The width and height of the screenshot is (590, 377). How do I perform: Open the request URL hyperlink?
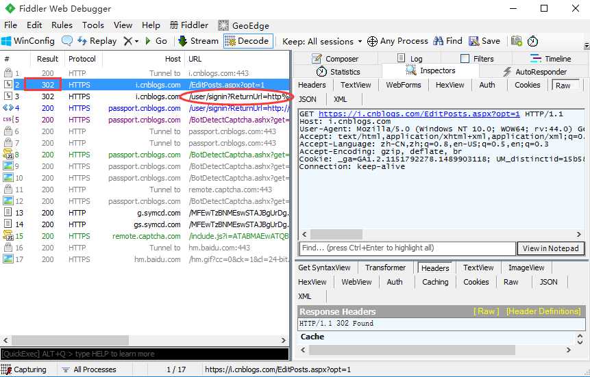coord(419,114)
